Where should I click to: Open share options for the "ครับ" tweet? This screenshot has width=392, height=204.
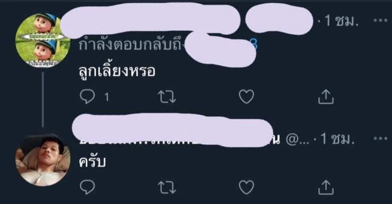pyautogui.click(x=326, y=187)
